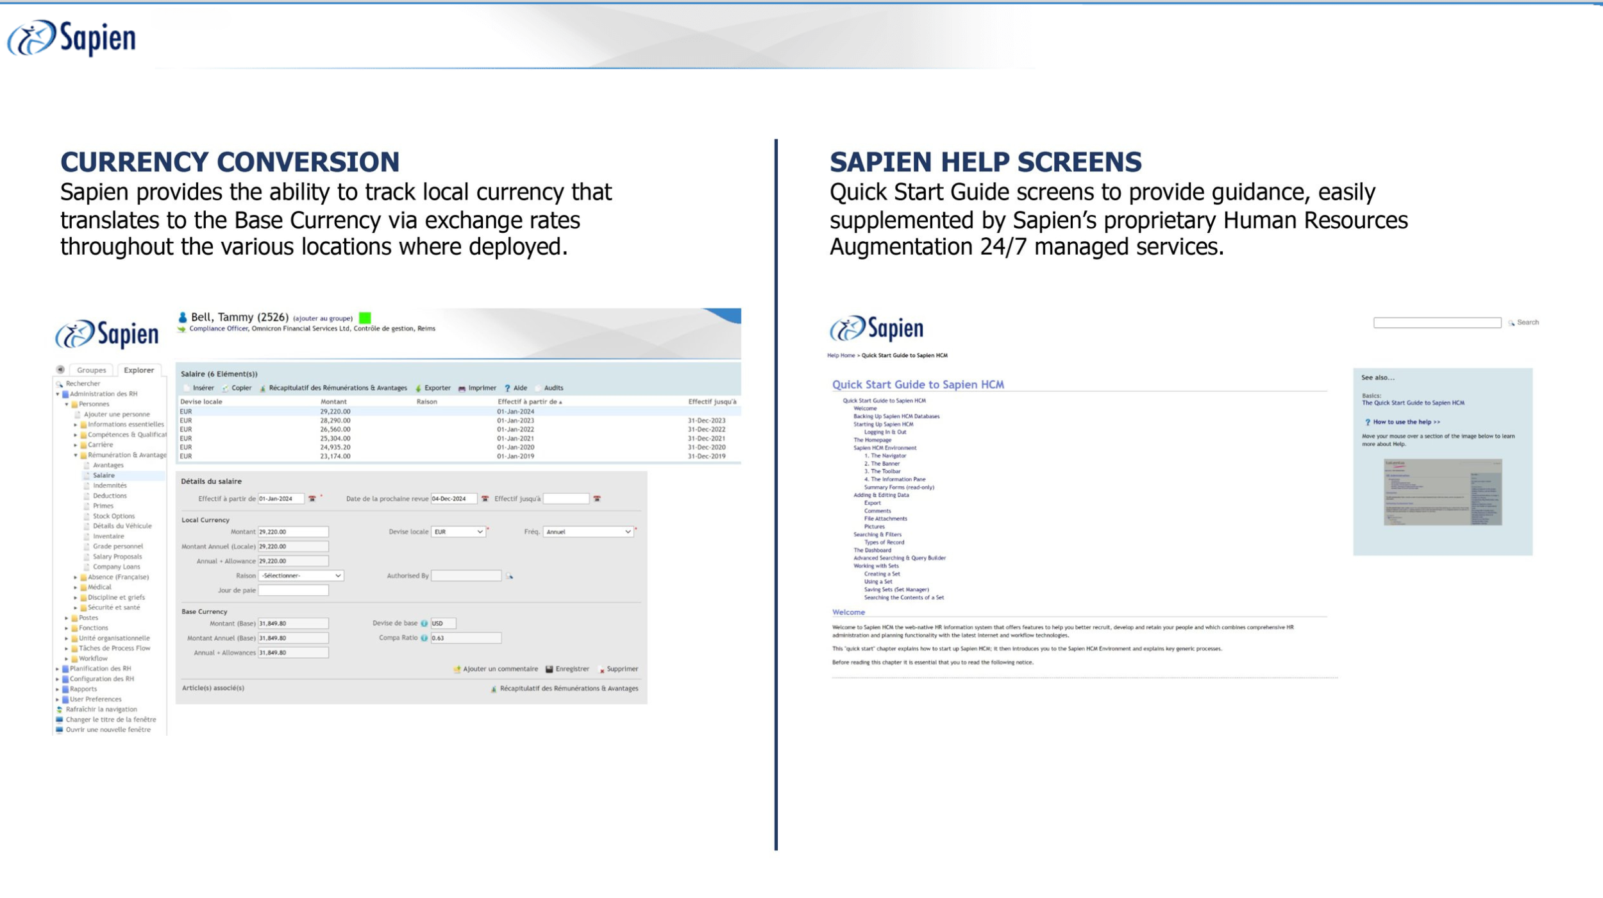1603x898 pixels.
Task: Click the Authorised By lookup icon
Action: point(510,576)
